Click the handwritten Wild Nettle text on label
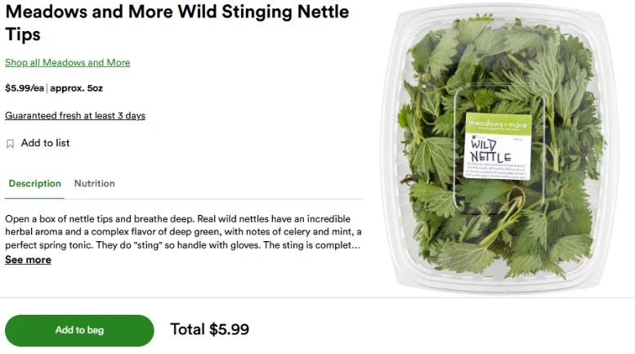 pos(490,150)
